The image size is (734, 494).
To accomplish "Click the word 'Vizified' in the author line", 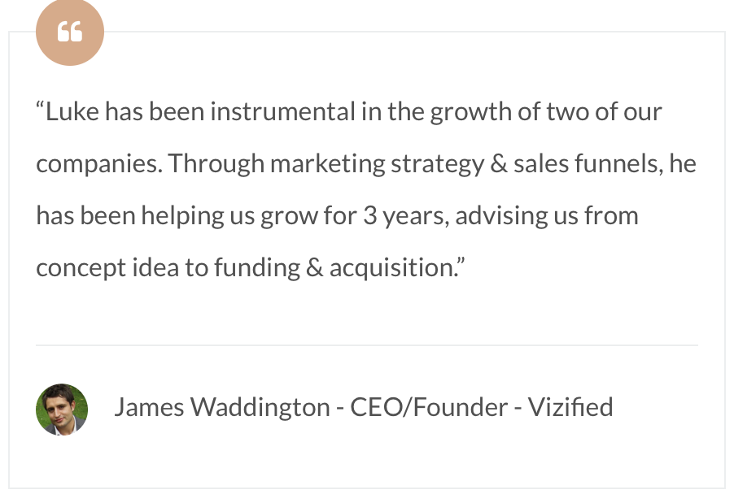I will [x=570, y=407].
